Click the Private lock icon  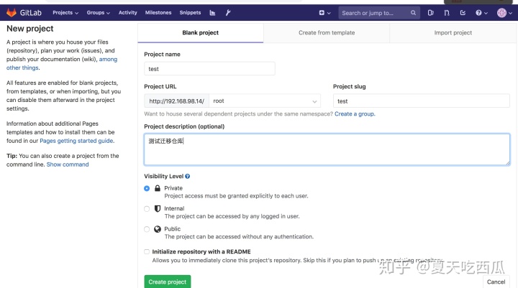point(158,188)
